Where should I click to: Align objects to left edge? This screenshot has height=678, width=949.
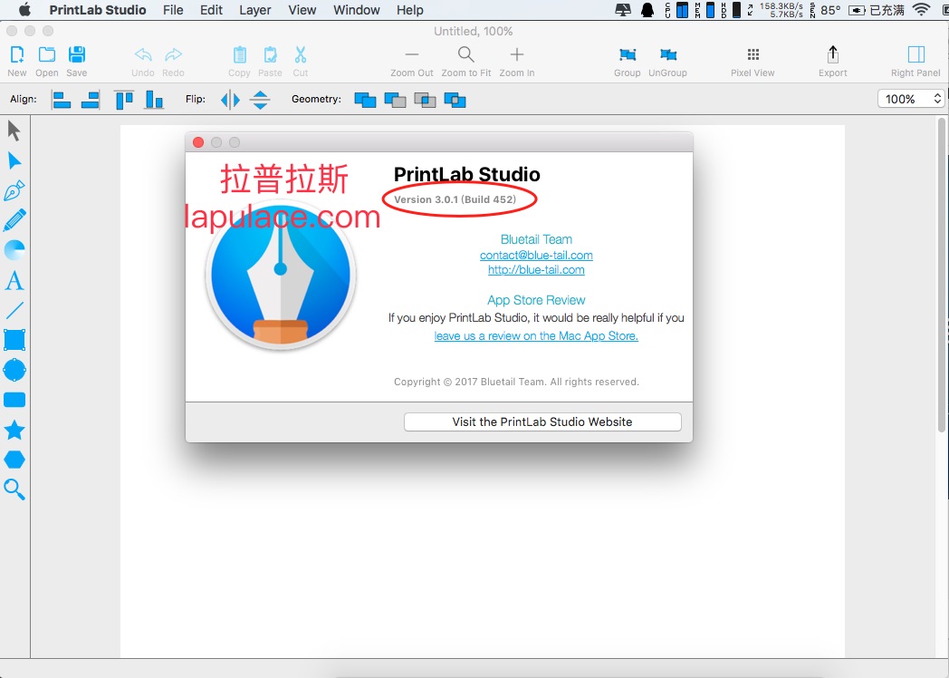coord(62,100)
